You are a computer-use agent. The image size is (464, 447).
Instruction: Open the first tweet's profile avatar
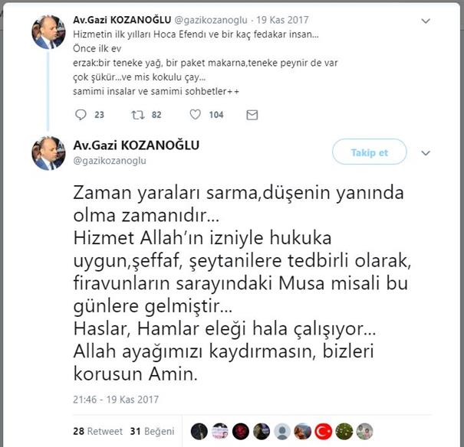click(x=49, y=32)
